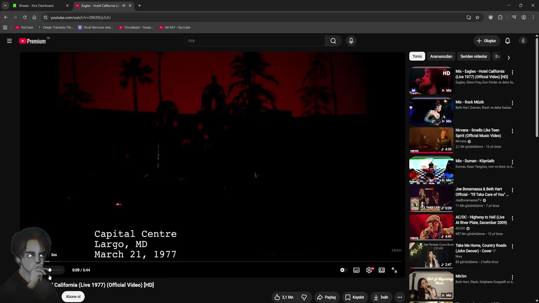
Task: Share video with Paylaş button
Action: click(x=326, y=297)
